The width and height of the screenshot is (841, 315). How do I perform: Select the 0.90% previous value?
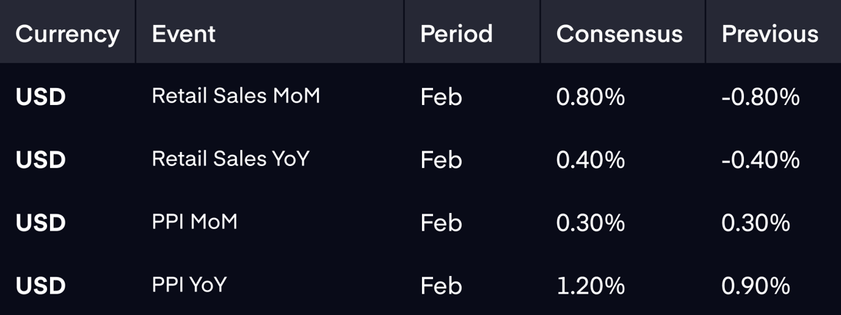point(756,286)
